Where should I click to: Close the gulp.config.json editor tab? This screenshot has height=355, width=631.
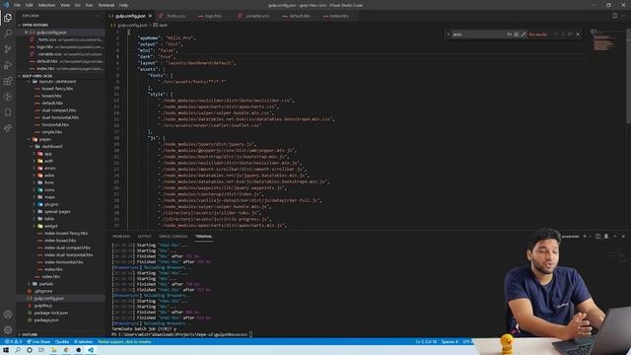tap(150, 16)
